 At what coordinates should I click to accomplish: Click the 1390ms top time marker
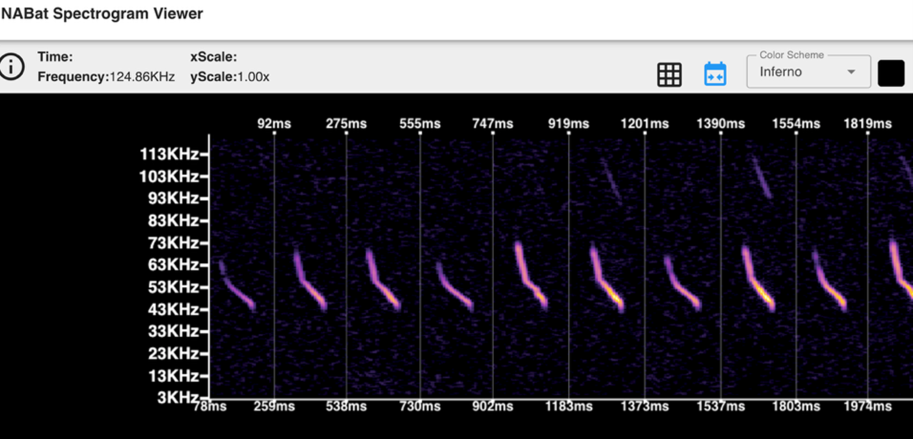tap(721, 124)
